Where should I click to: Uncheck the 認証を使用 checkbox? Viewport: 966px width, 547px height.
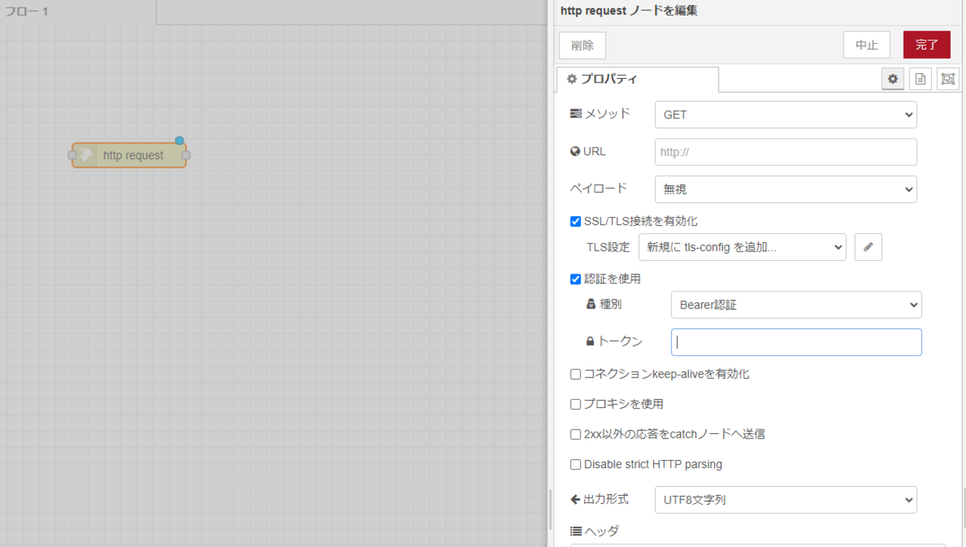575,279
